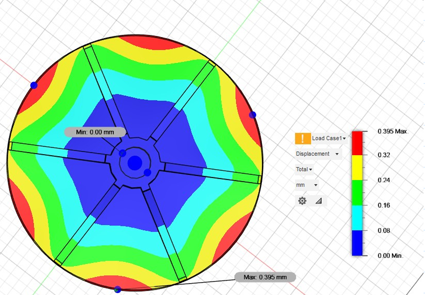Open the Total component dropdown

304,169
